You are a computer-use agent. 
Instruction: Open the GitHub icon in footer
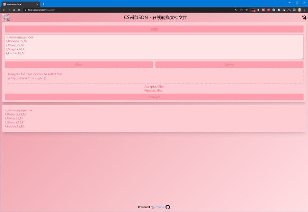(x=168, y=207)
